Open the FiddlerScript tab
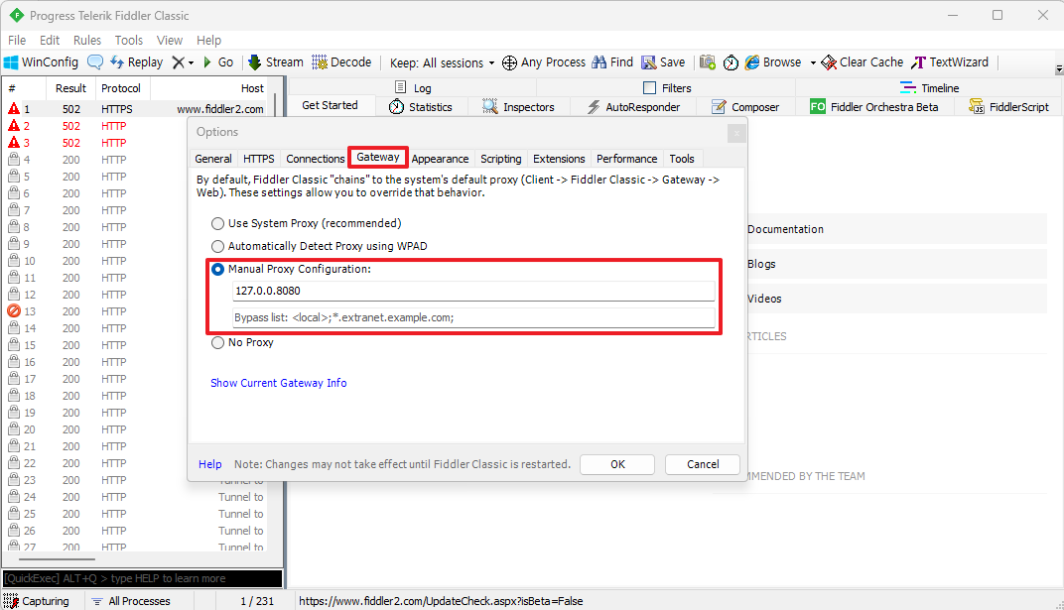The height and width of the screenshot is (610, 1064). click(1009, 107)
